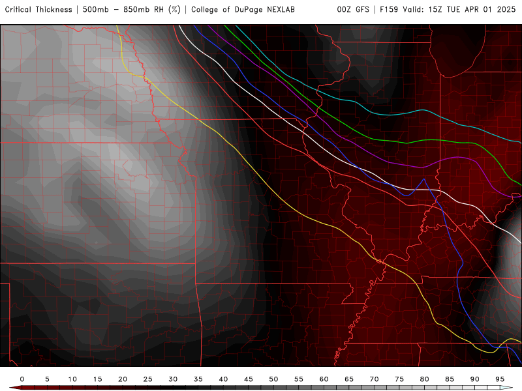The width and height of the screenshot is (522, 391).
Task: Click the "Critical Thickness" title text
Action: tap(38, 10)
